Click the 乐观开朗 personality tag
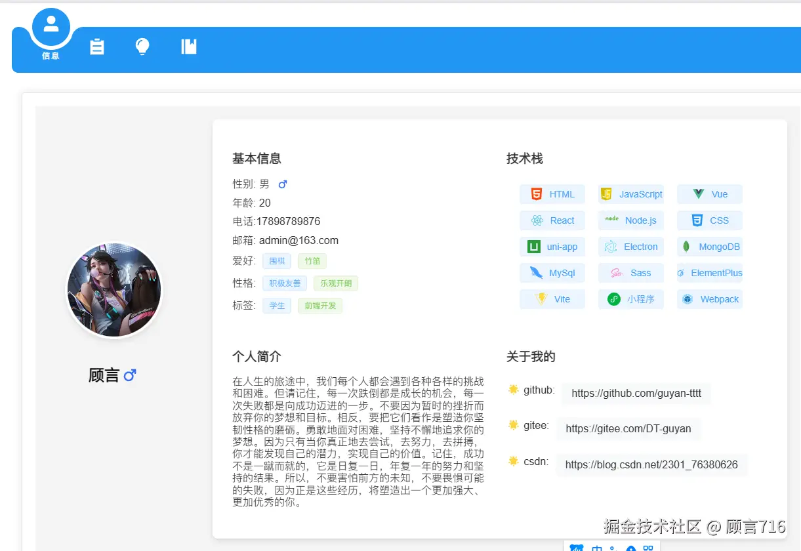Image resolution: width=801 pixels, height=551 pixels. point(336,283)
